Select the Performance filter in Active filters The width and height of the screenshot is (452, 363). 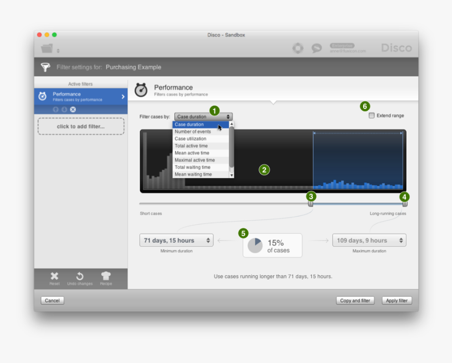(81, 97)
